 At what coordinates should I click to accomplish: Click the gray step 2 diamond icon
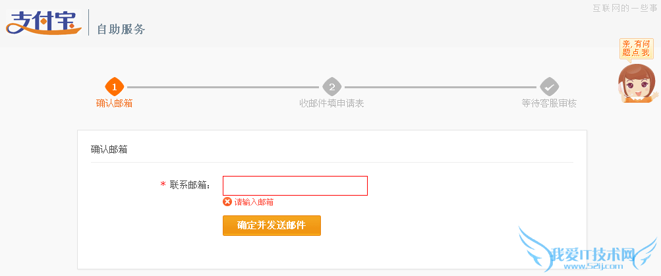coord(331,87)
